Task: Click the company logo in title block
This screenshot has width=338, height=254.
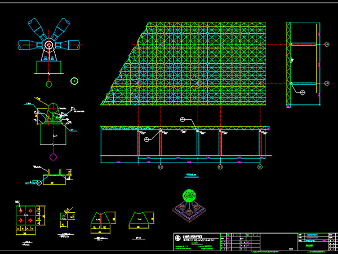Action: 178,237
